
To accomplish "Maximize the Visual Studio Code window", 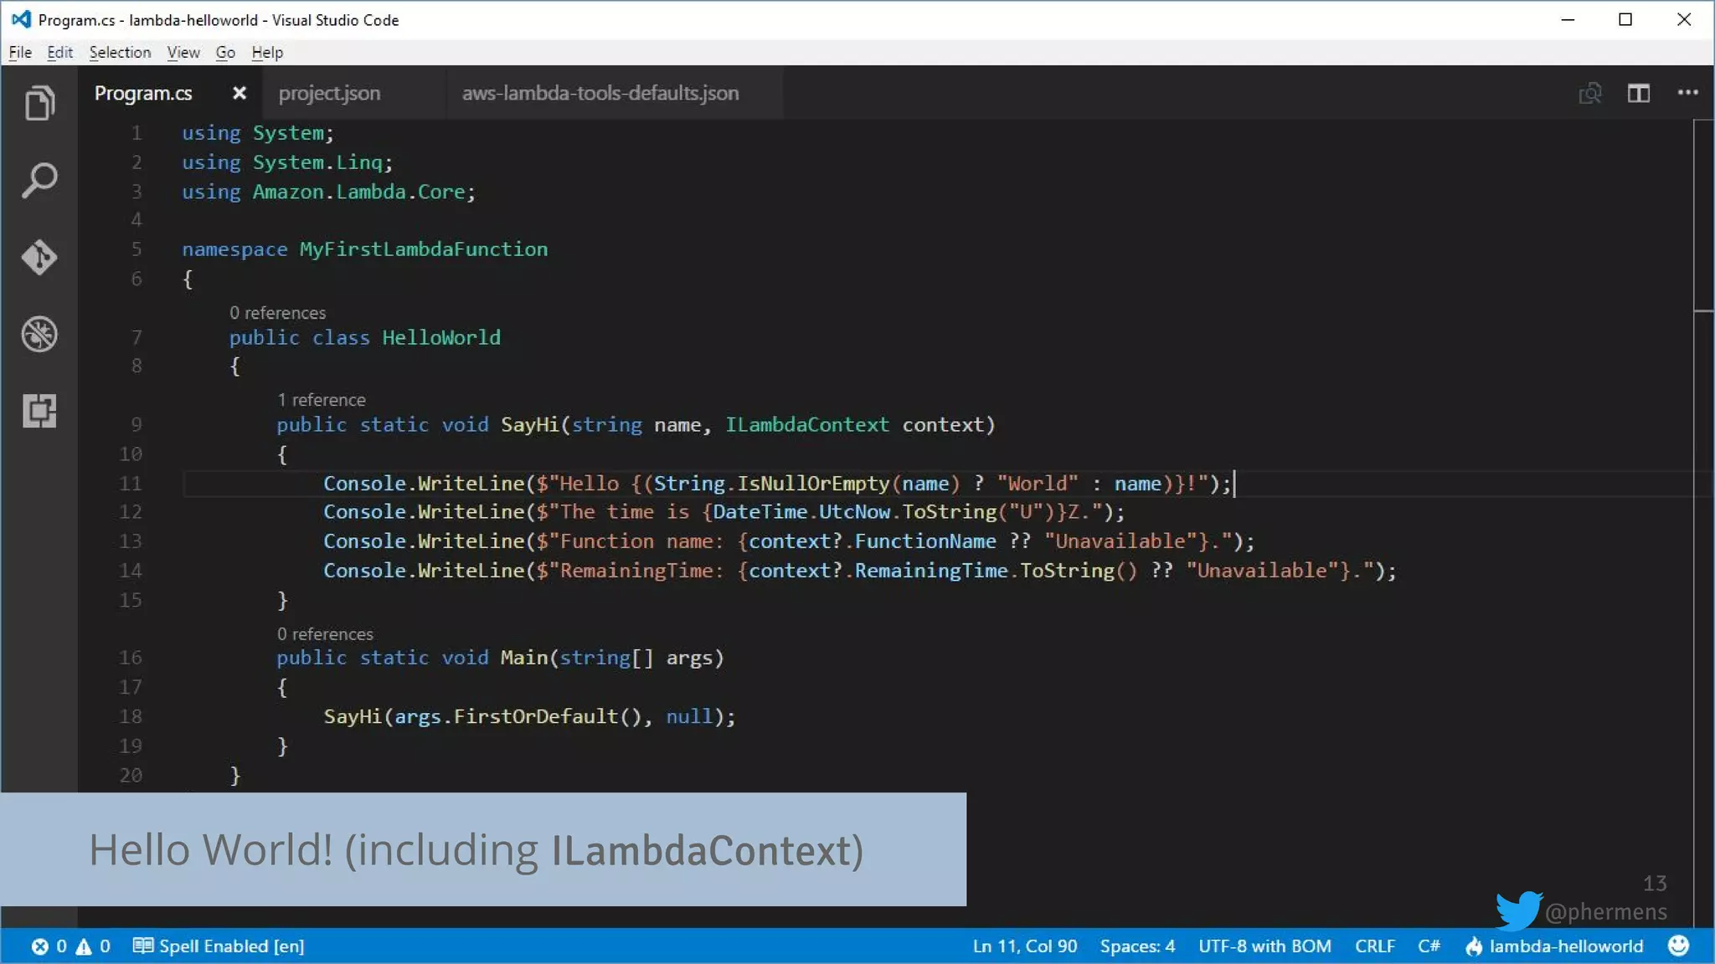I will point(1625,19).
